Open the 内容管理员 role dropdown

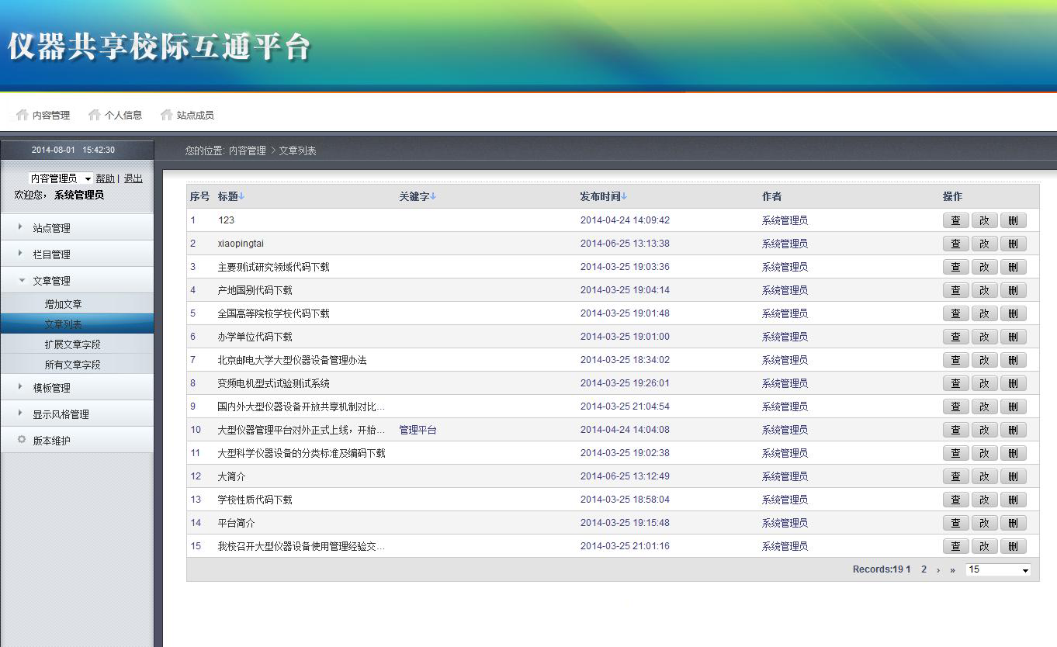[x=61, y=178]
